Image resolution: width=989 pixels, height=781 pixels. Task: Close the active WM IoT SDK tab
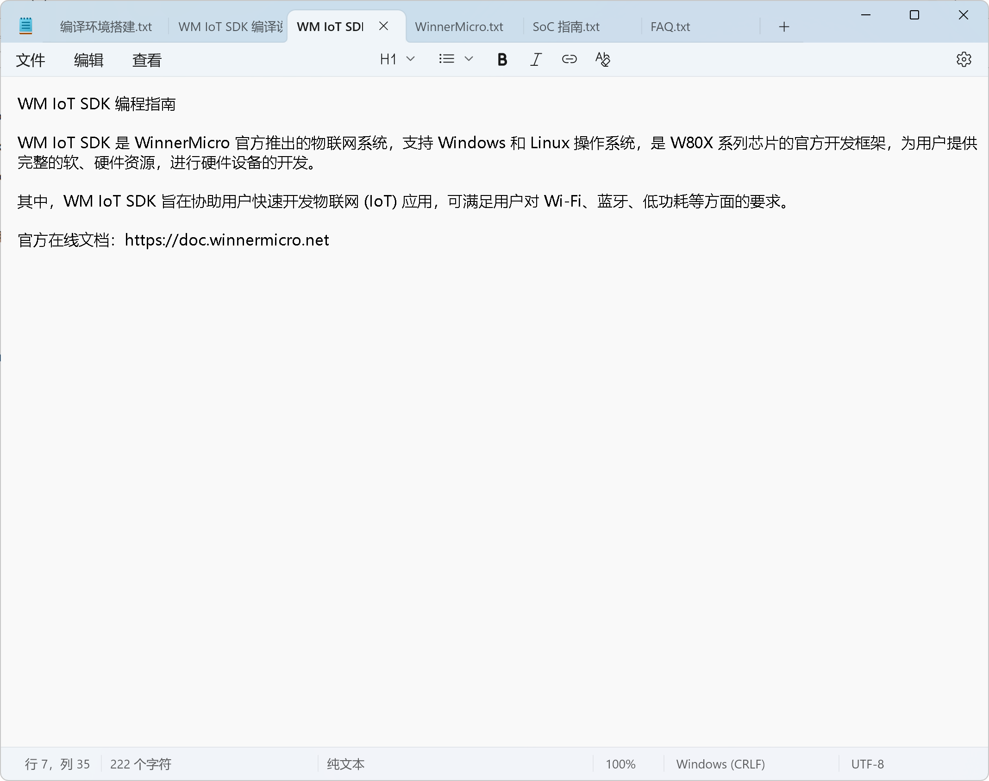click(x=383, y=26)
